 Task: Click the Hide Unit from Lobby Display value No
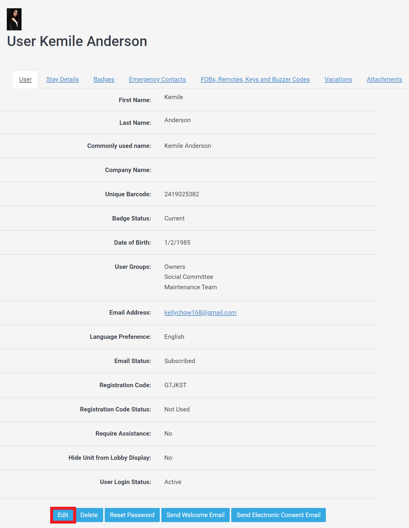pos(168,458)
